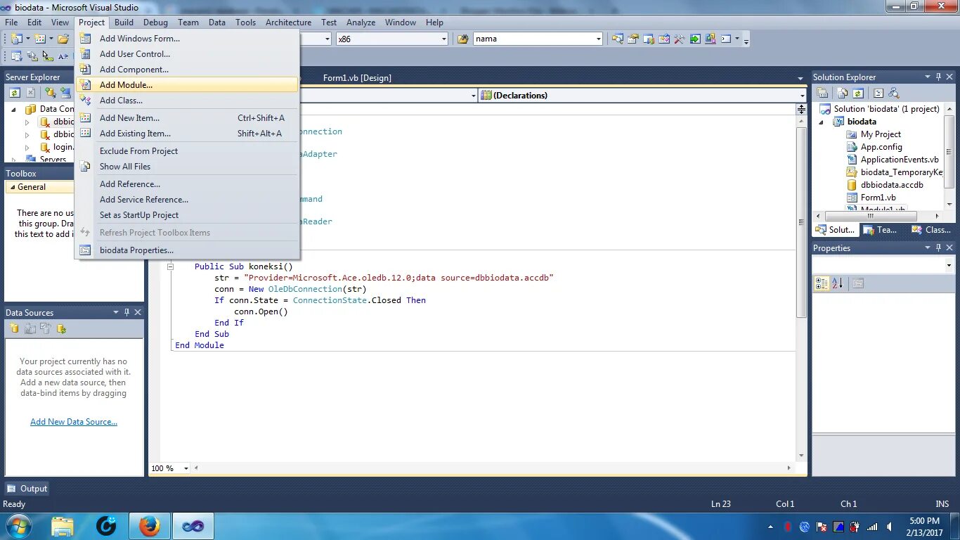
Task: Collapse the koneksi Sub code outline
Action: click(x=170, y=266)
